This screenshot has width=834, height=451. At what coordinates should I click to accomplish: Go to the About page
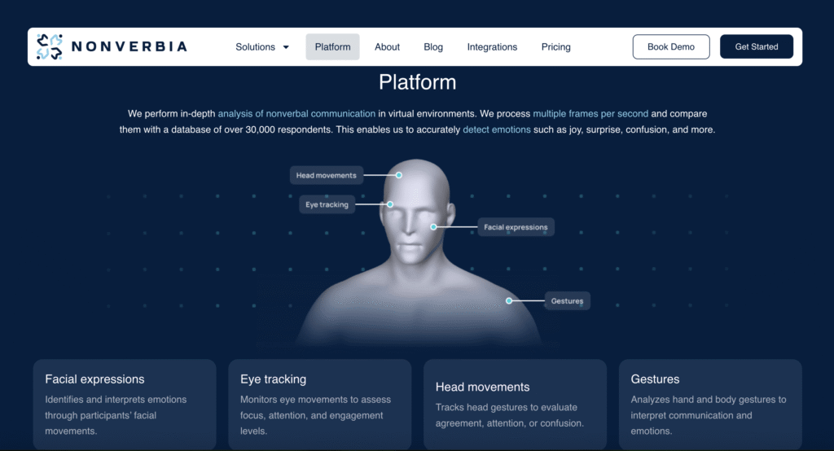387,46
